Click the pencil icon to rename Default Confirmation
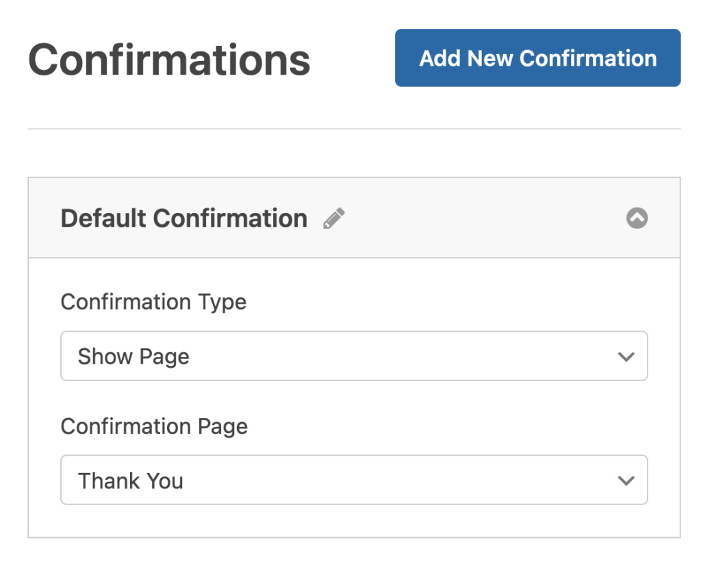 click(333, 218)
